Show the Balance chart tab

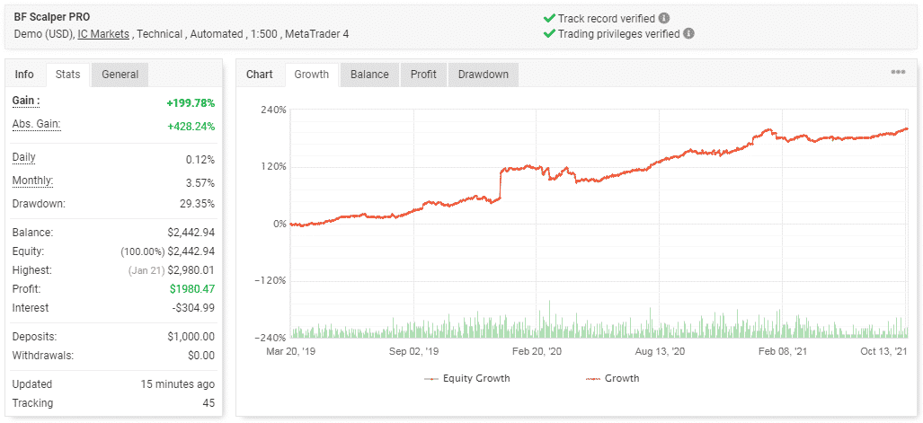pyautogui.click(x=369, y=75)
